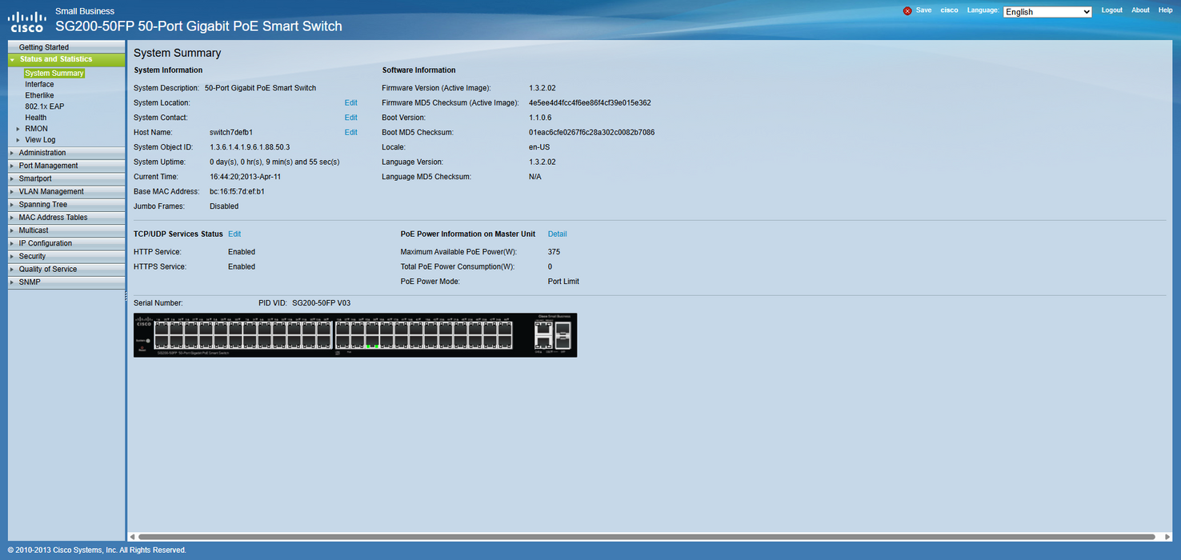Select System Summary in the sidebar

54,74
